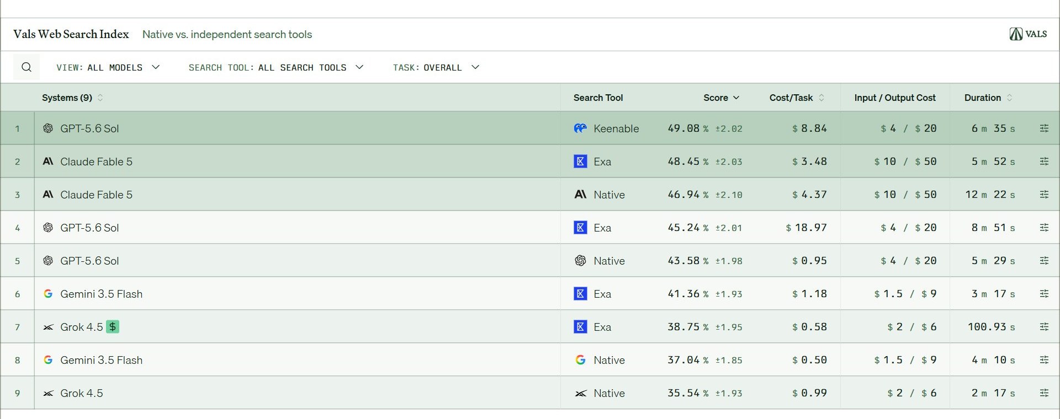Screen dimensions: 1060x419
Task: Click the 12 m 22 s duration cell
Action: (x=990, y=195)
